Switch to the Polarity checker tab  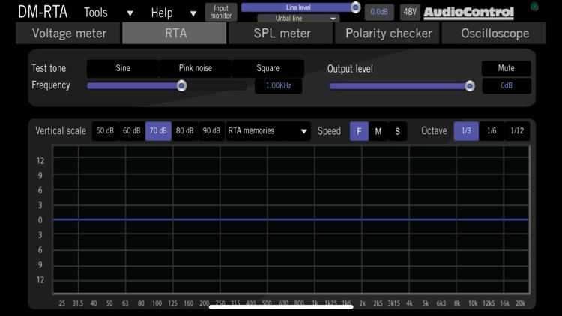click(x=387, y=33)
